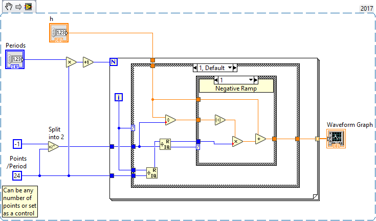
Task: Select the 24 Points/Period constant
Action: [x=17, y=176]
